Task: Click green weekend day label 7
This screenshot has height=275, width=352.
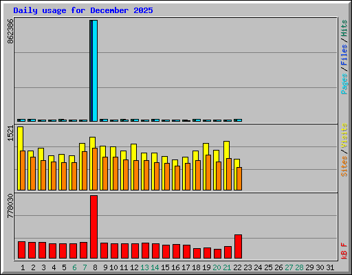Action: pos(85,267)
